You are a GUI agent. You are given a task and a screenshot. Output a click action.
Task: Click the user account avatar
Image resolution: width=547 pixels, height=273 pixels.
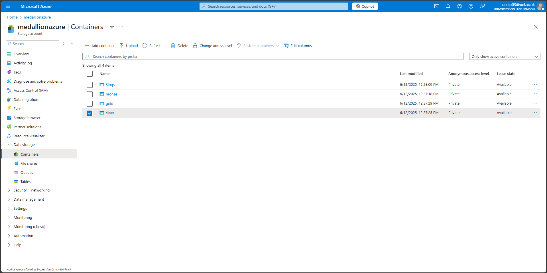tap(540, 6)
